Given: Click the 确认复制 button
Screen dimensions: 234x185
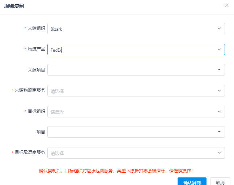Looking at the screenshot, I should pos(192,182).
